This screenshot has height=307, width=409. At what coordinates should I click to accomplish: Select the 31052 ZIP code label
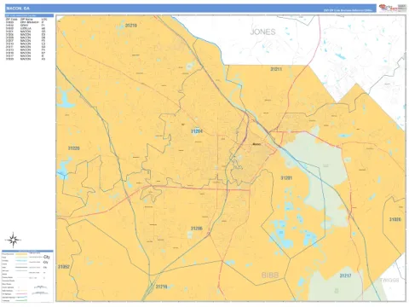click(x=64, y=267)
